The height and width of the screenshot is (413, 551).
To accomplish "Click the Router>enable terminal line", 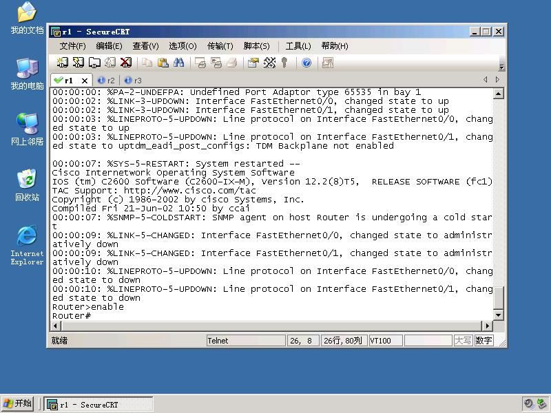I will tap(88, 307).
